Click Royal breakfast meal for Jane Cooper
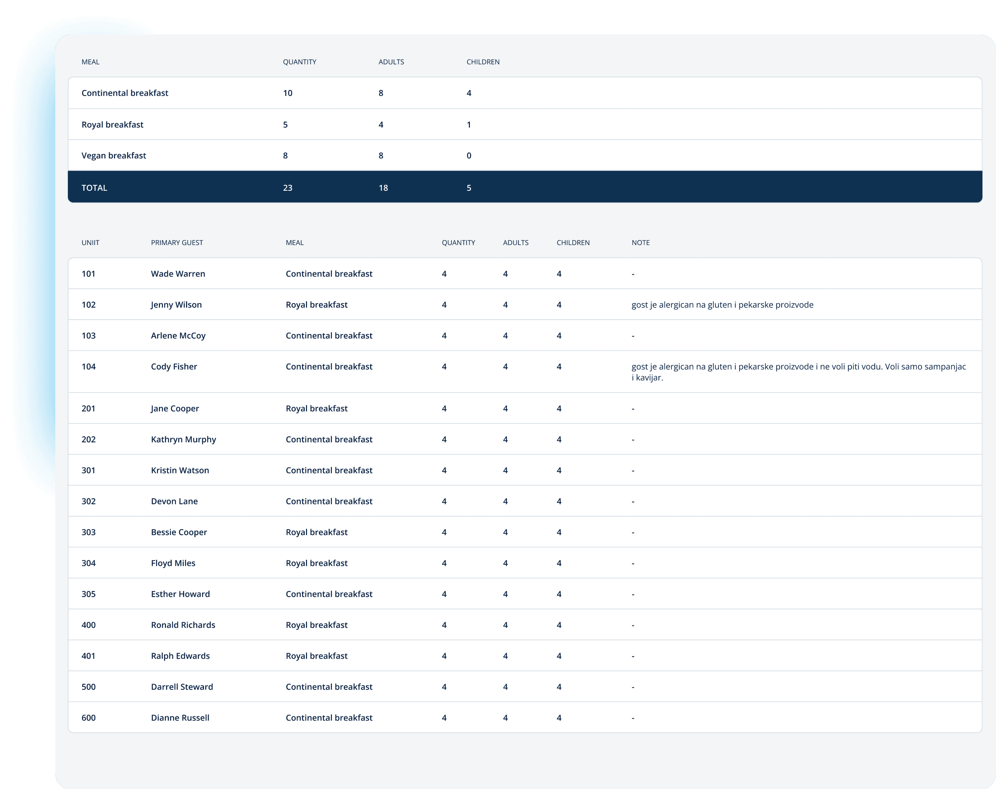 pos(317,408)
